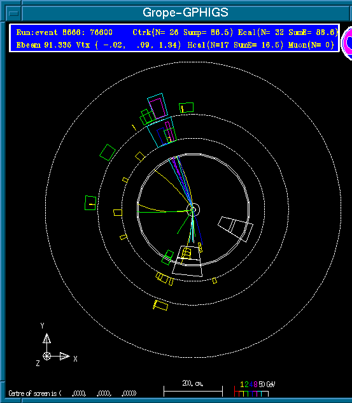Select the Ecal summary in header
This screenshot has width=352, height=403.
(288, 32)
